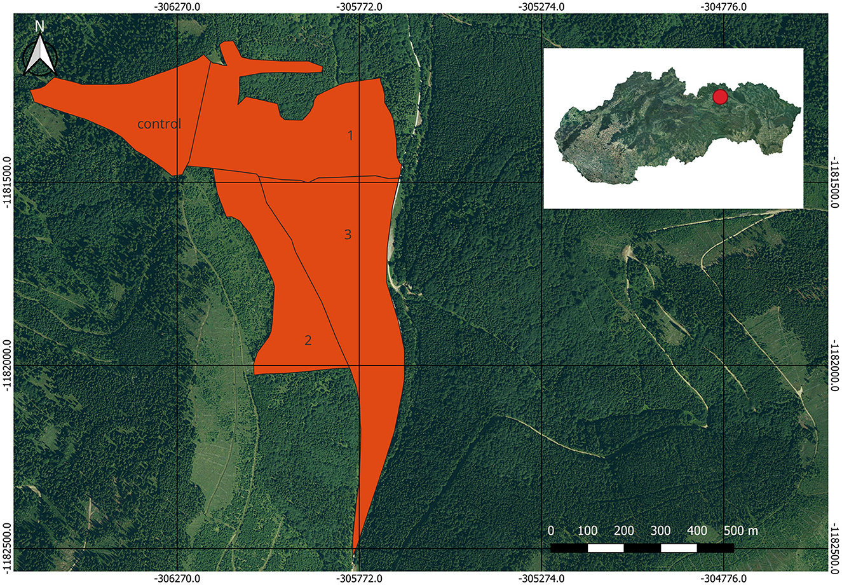Click '-305274.0' on the bottom axis
Screen dimensions: 842x585
coord(541,578)
